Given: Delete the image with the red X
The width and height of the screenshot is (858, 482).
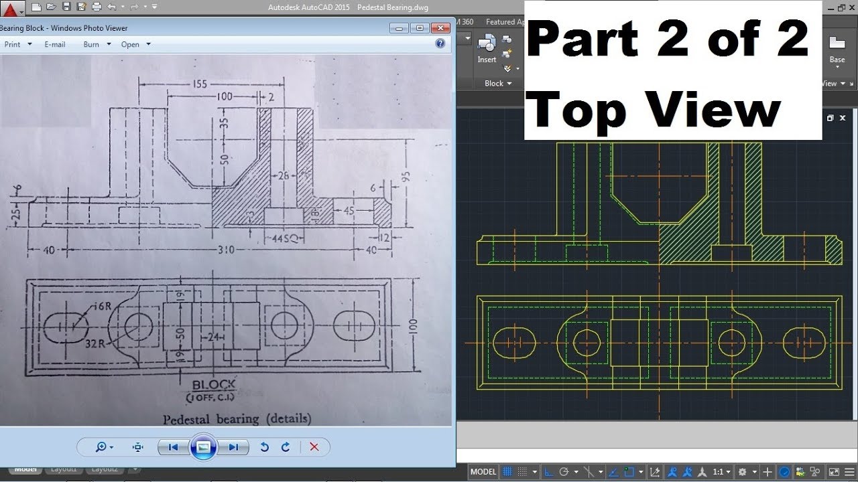Looking at the screenshot, I should pyautogui.click(x=314, y=447).
